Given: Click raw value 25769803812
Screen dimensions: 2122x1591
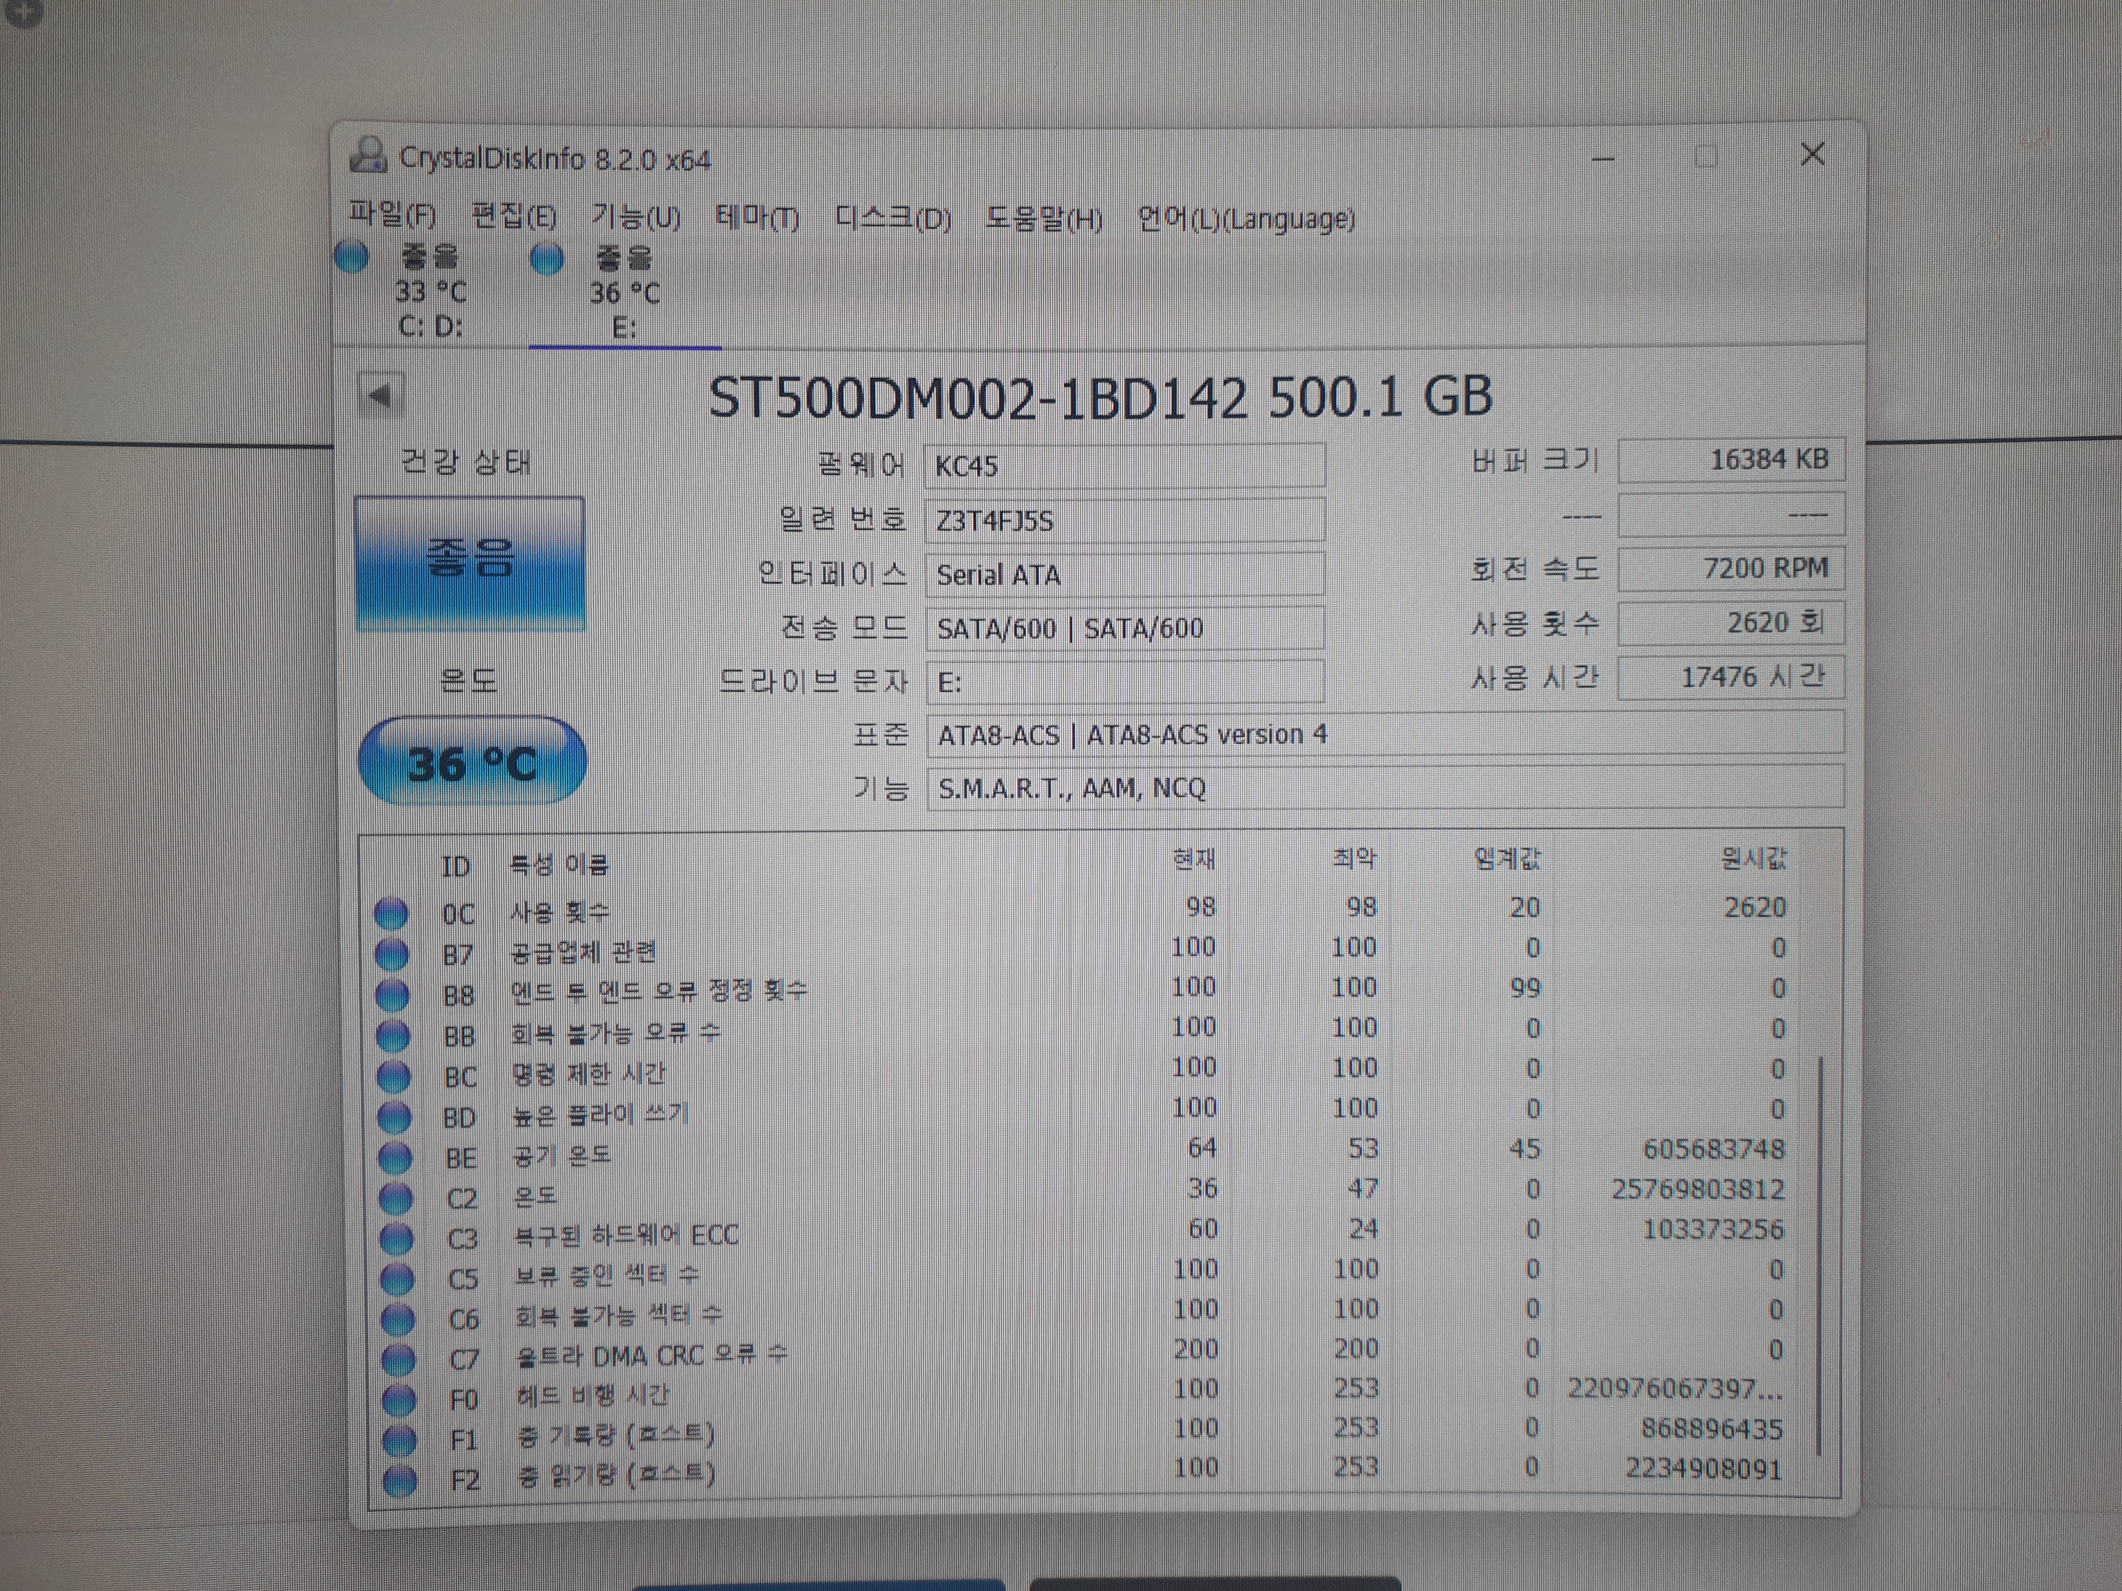Looking at the screenshot, I should point(1698,1189).
